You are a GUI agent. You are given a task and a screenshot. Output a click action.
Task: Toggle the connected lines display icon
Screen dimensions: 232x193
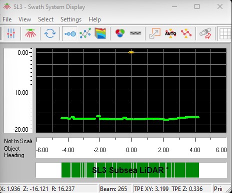point(85,33)
